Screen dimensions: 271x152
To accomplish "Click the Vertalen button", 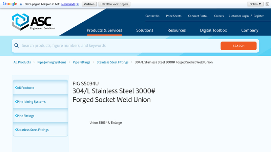I will click(x=89, y=4).
